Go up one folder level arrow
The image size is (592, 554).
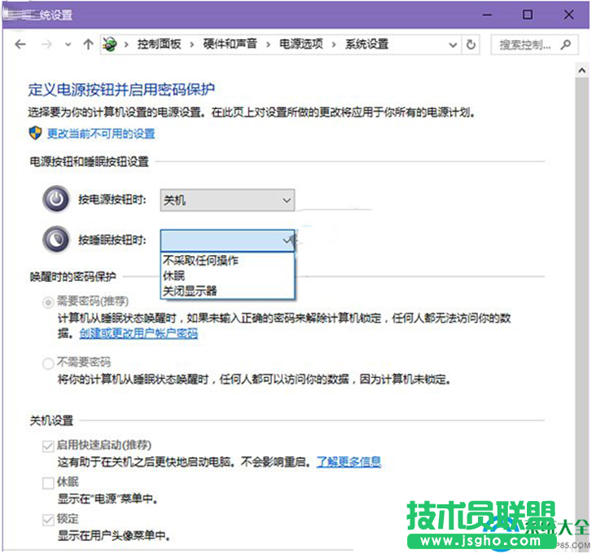[88, 45]
